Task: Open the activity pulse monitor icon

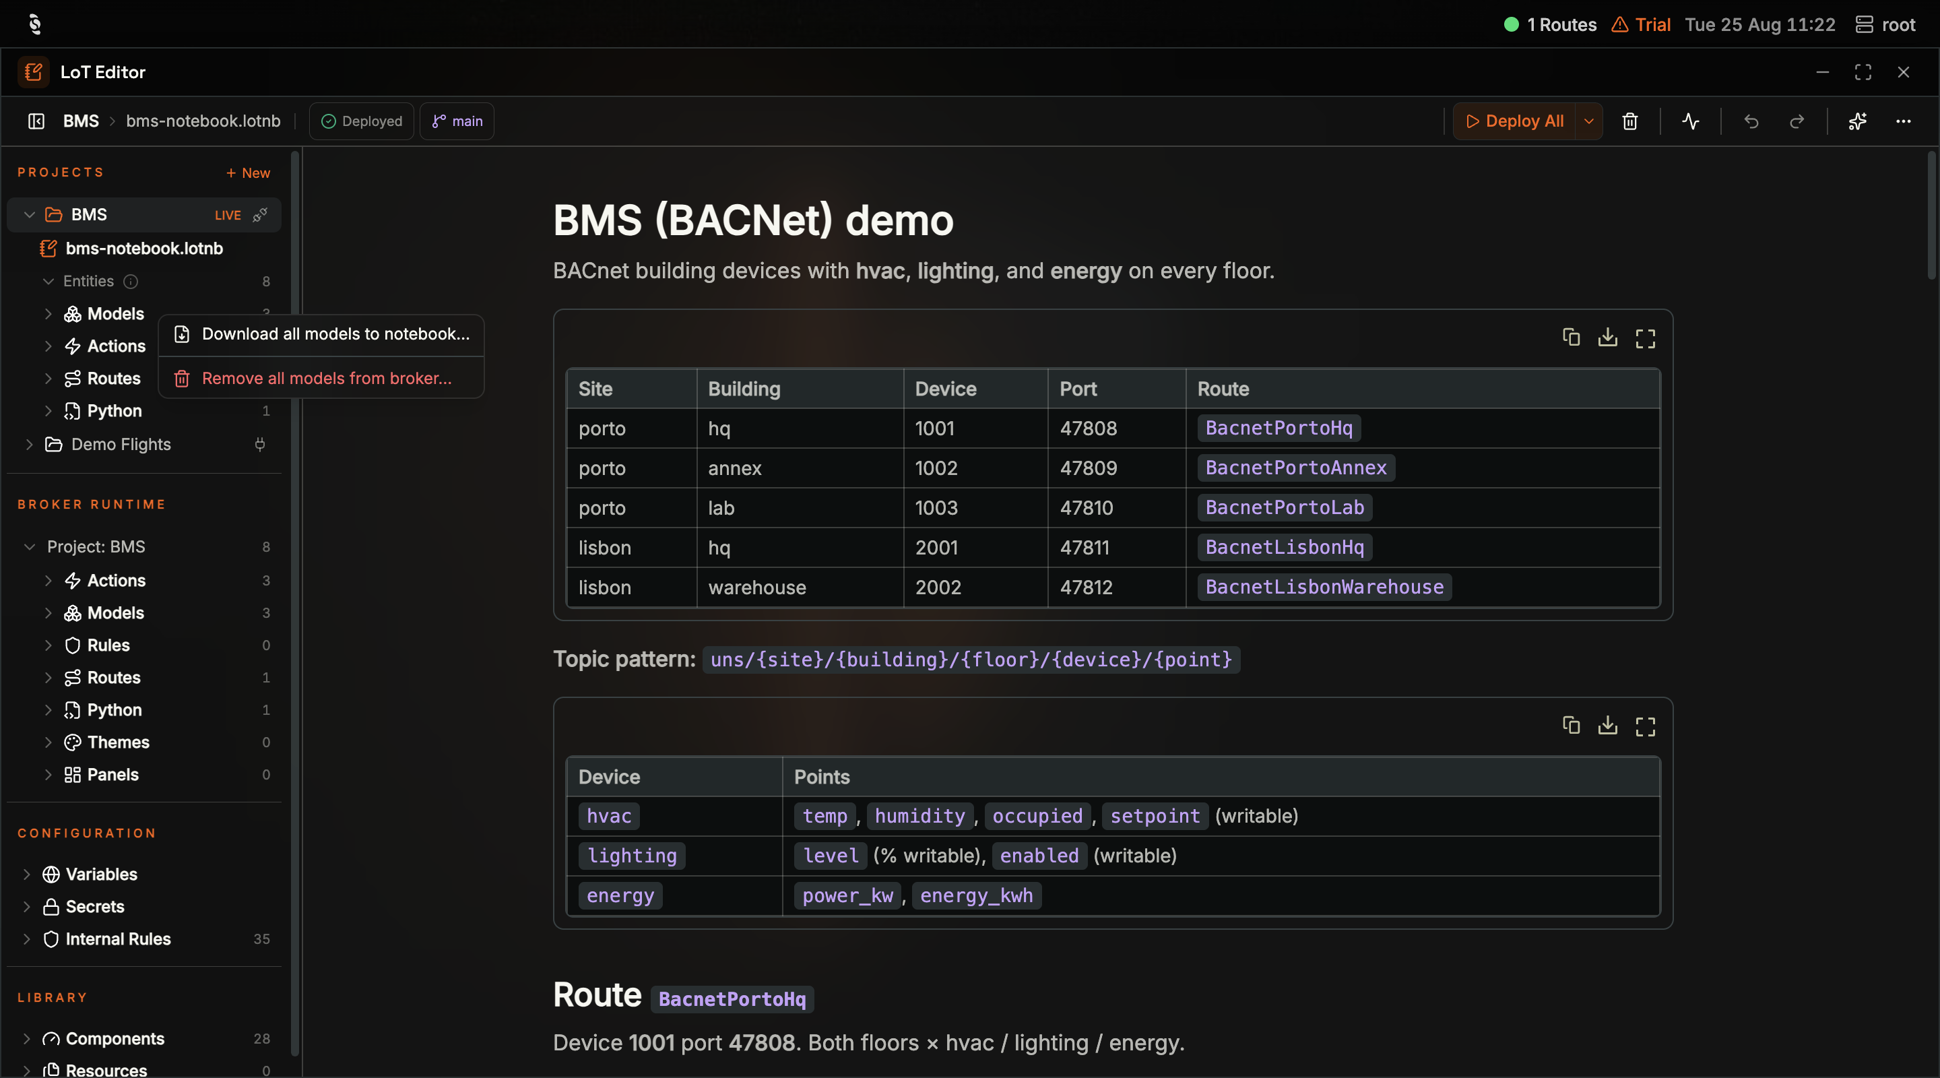Action: (1691, 121)
